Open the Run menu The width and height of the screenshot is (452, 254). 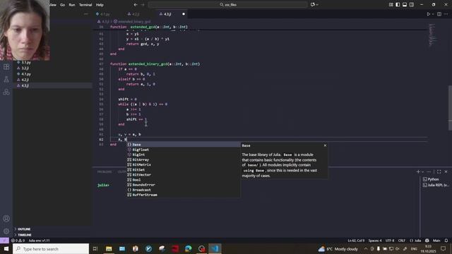pos(72,5)
